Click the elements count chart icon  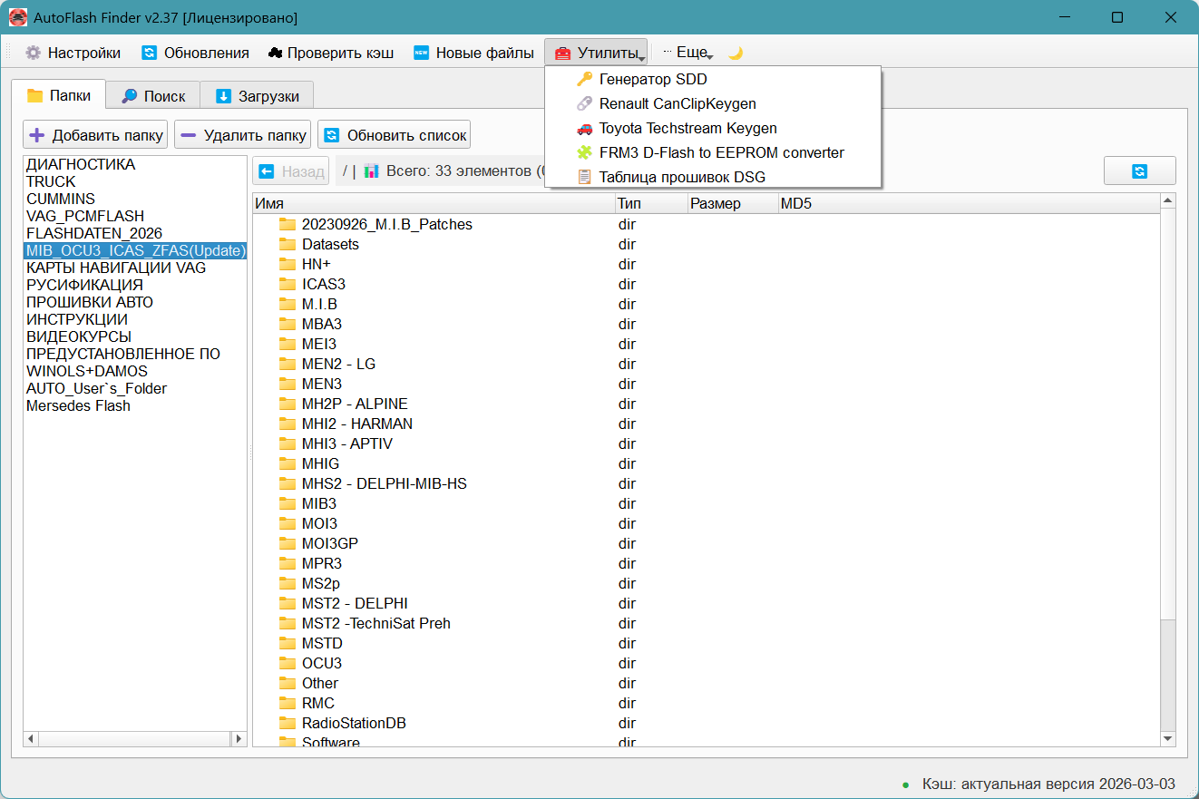[371, 171]
